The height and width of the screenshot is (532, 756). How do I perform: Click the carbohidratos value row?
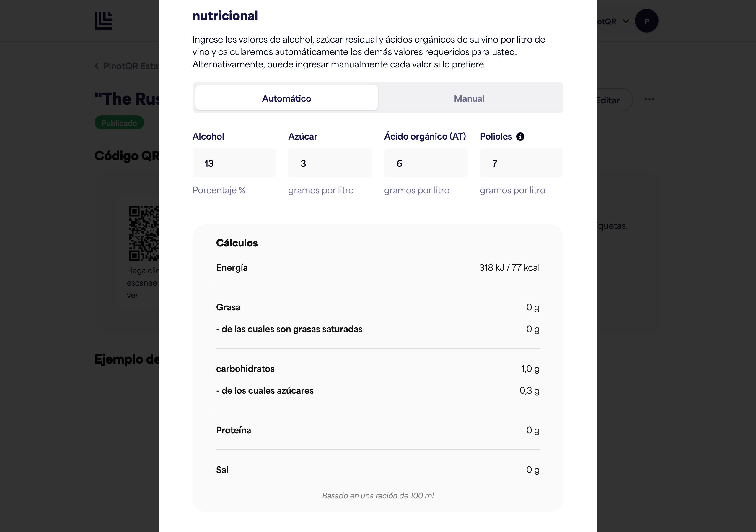(x=378, y=369)
